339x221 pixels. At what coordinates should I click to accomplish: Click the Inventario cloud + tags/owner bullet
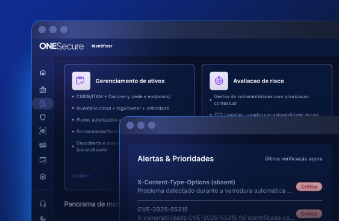(x=123, y=108)
